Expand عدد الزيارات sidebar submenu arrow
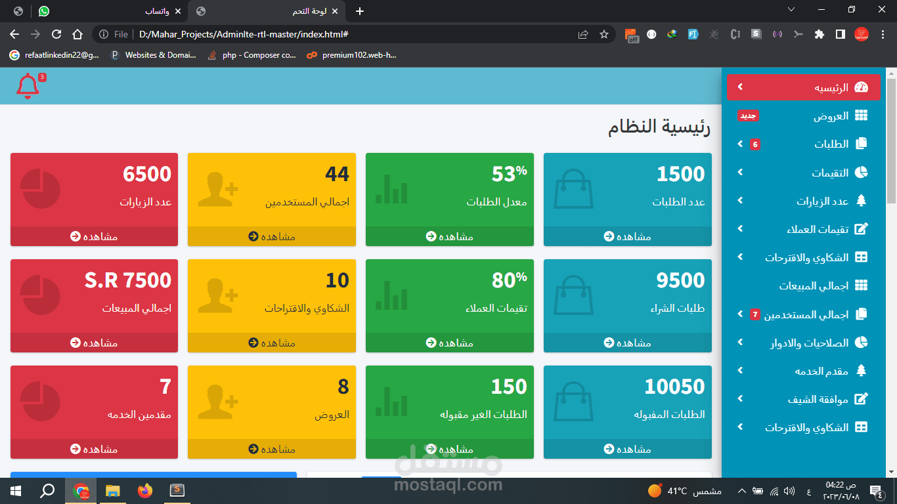Screen dimensions: 897x504 pyautogui.click(x=740, y=200)
